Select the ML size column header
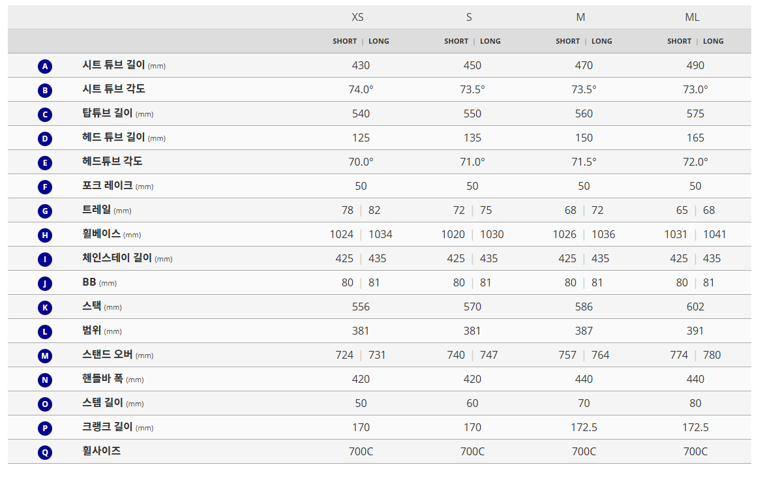Image resolution: width=763 pixels, height=482 pixels. [x=692, y=17]
